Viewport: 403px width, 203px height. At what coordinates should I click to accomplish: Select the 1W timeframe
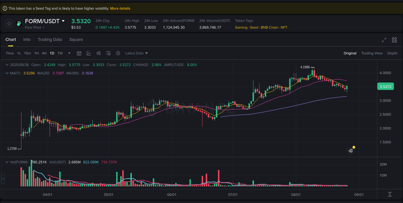[x=60, y=53]
